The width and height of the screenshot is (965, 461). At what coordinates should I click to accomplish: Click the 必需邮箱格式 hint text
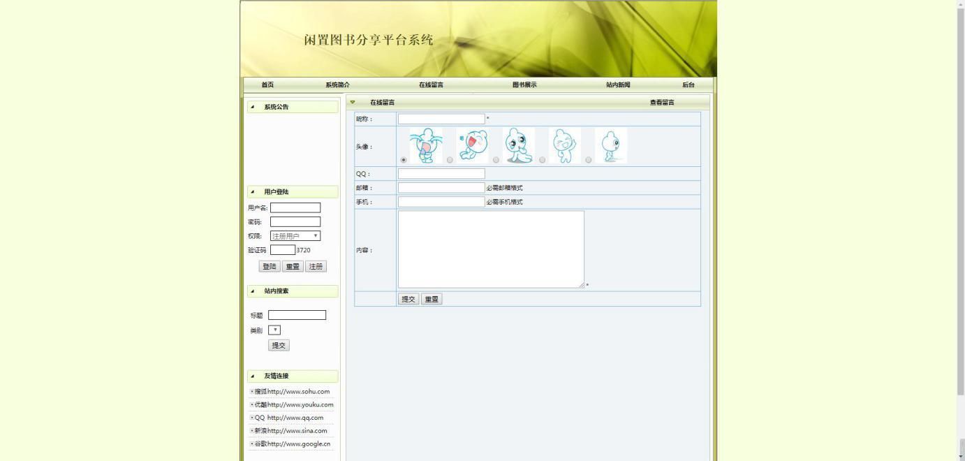coord(504,188)
